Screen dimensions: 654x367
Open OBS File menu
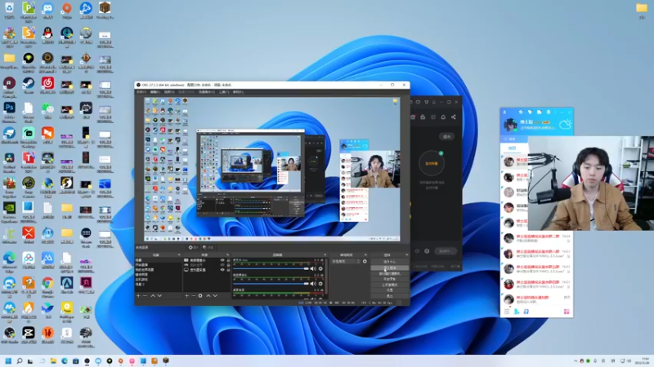(141, 92)
